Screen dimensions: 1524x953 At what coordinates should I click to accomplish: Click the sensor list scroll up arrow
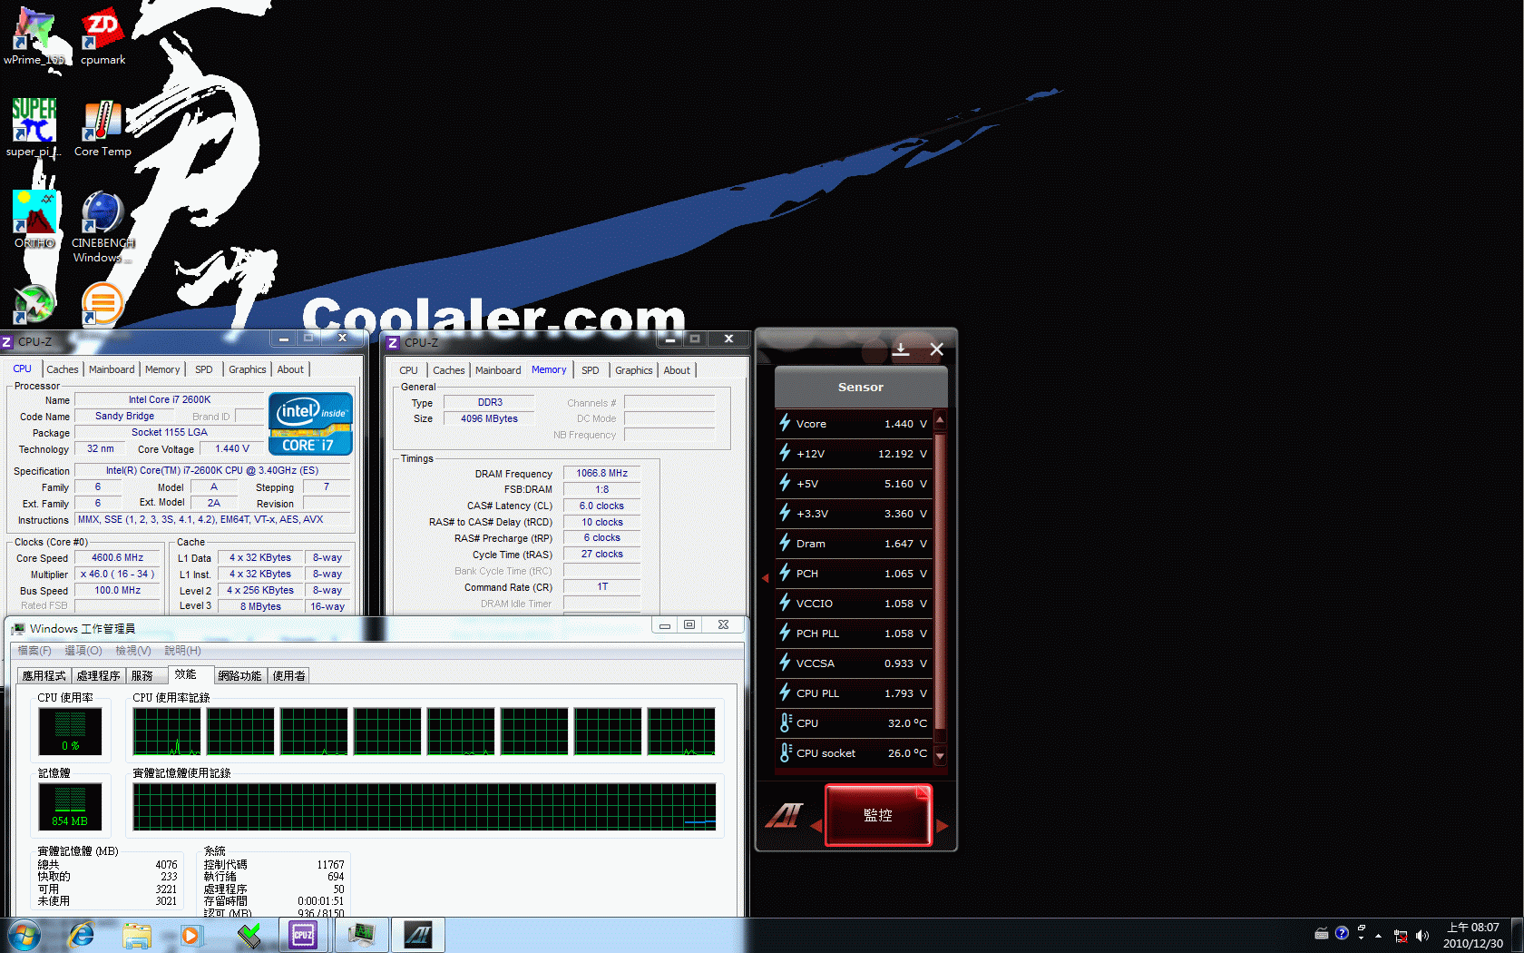tap(940, 420)
